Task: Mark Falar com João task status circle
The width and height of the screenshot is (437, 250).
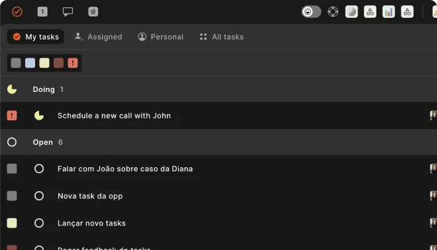Action: (x=39, y=169)
